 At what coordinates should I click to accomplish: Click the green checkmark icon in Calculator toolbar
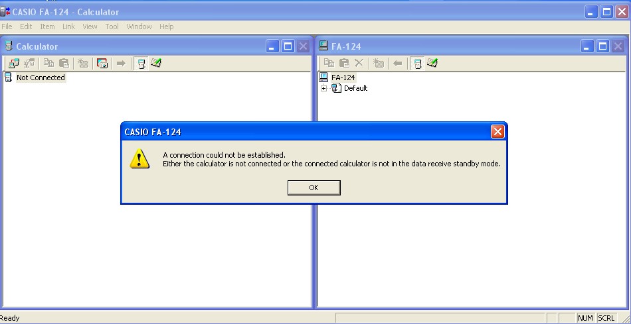[x=156, y=63]
